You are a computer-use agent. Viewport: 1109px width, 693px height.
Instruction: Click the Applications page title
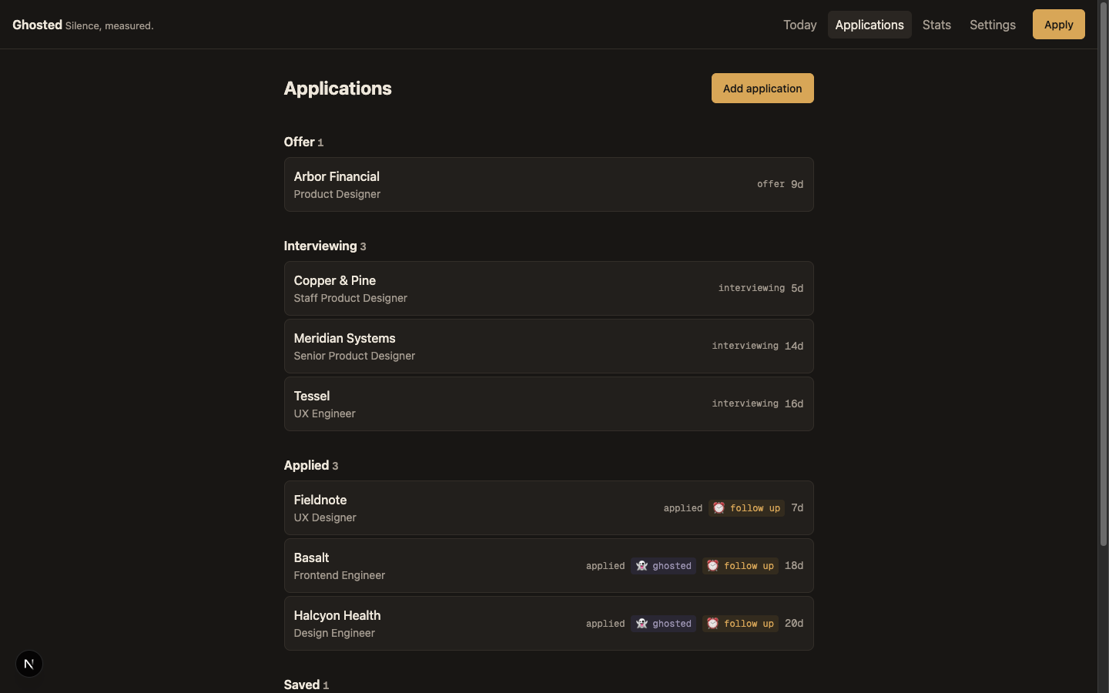[337, 89]
